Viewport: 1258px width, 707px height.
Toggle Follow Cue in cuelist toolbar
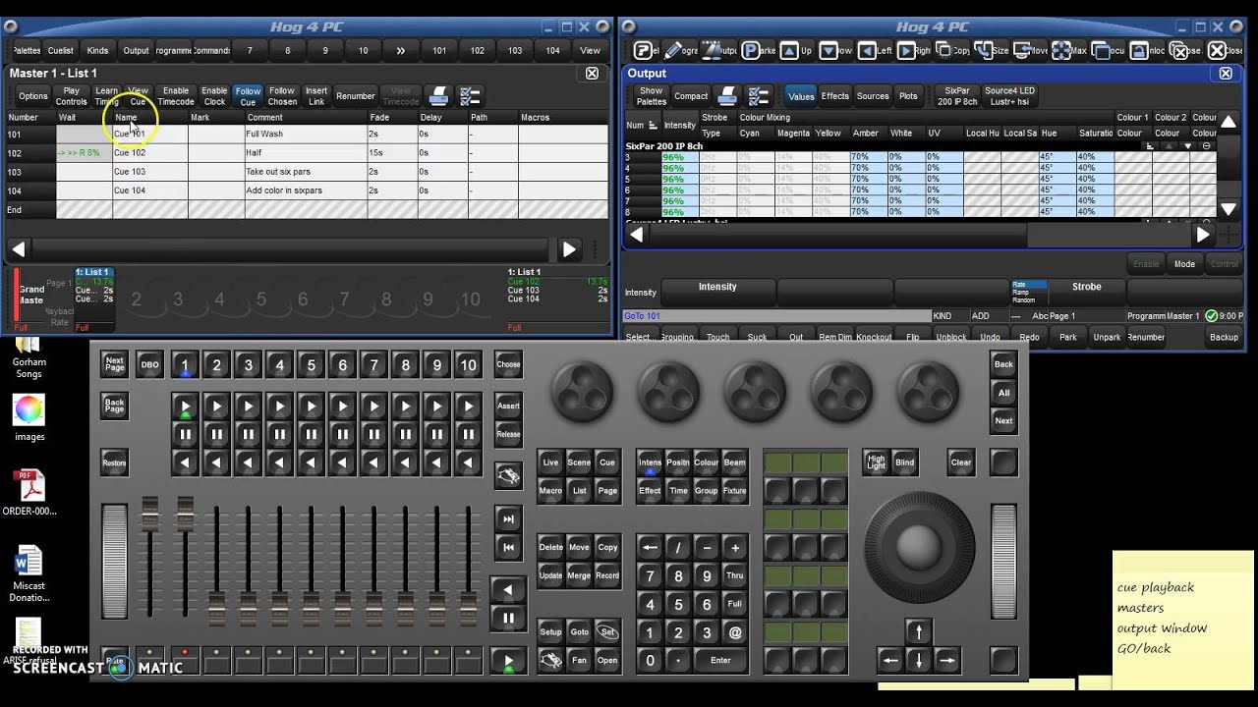[248, 96]
